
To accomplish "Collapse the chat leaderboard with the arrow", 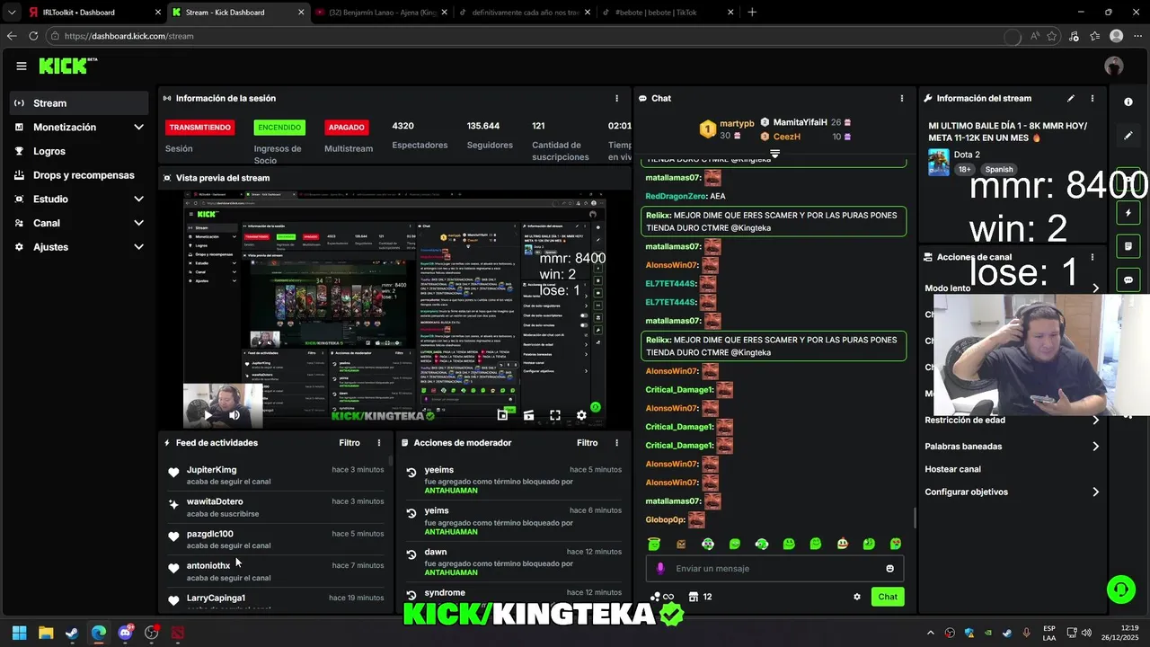I will pos(774,155).
